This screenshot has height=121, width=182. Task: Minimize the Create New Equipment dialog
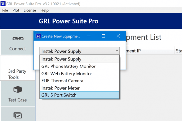[x=89, y=36]
